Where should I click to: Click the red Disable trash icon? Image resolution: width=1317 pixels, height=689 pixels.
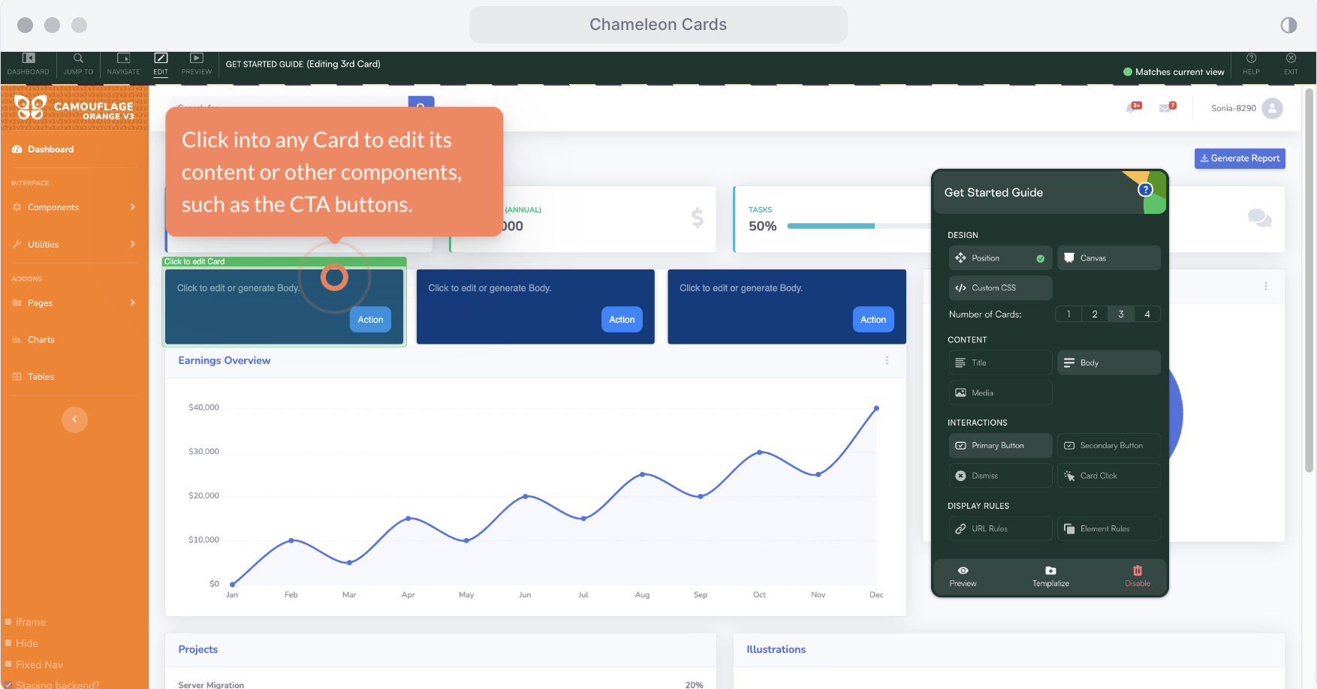tap(1138, 571)
